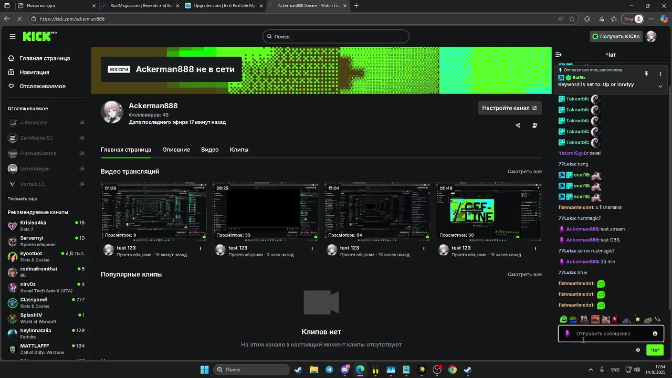Click Получить KICKs button
This screenshot has height=378, width=672.
pyautogui.click(x=616, y=36)
